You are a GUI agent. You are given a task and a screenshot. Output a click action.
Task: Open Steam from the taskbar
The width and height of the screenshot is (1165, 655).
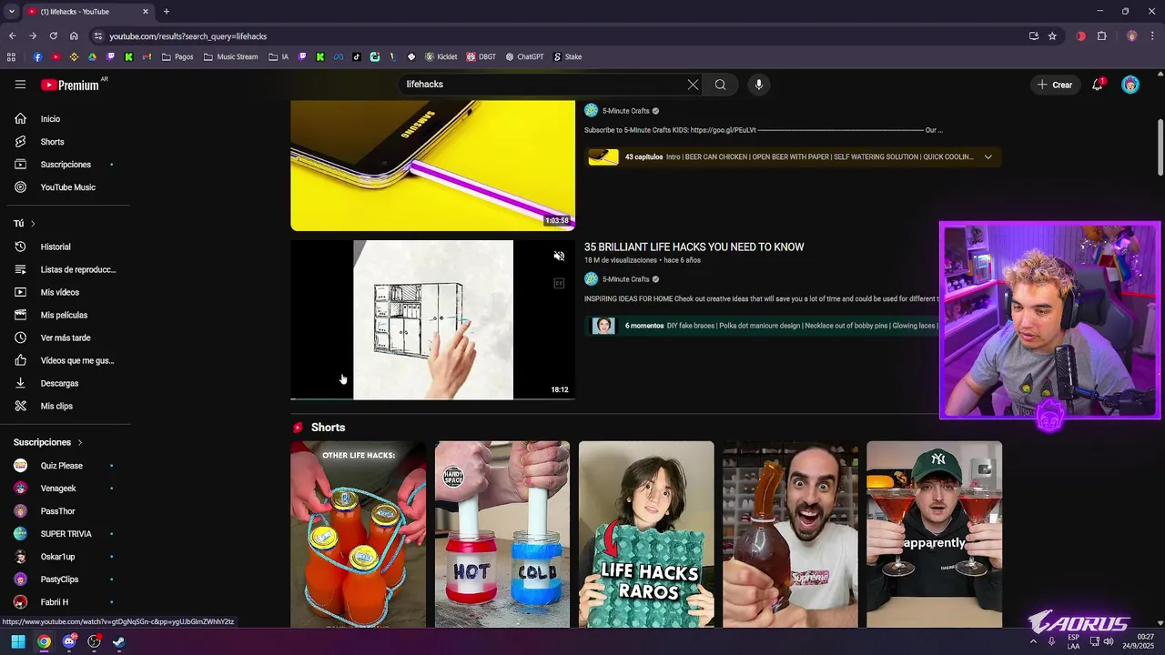(x=119, y=641)
